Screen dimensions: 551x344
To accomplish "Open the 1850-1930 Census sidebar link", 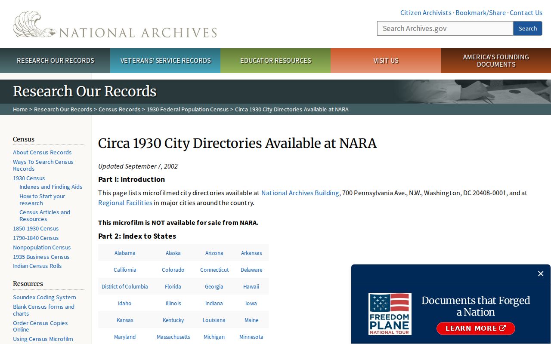I will coord(36,228).
